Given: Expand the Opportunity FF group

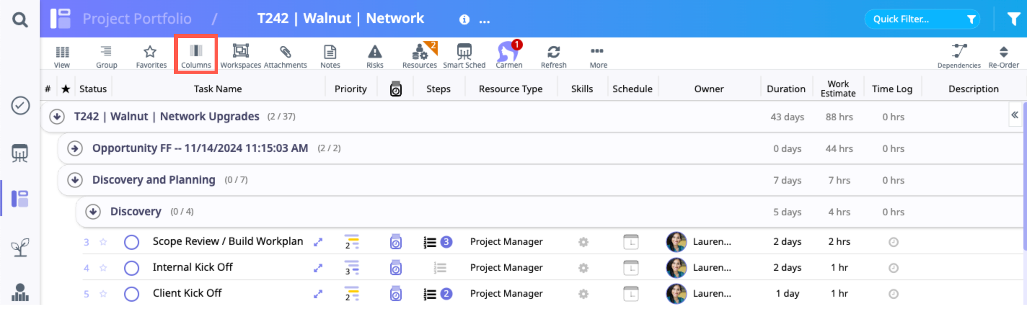Looking at the screenshot, I should [x=75, y=148].
